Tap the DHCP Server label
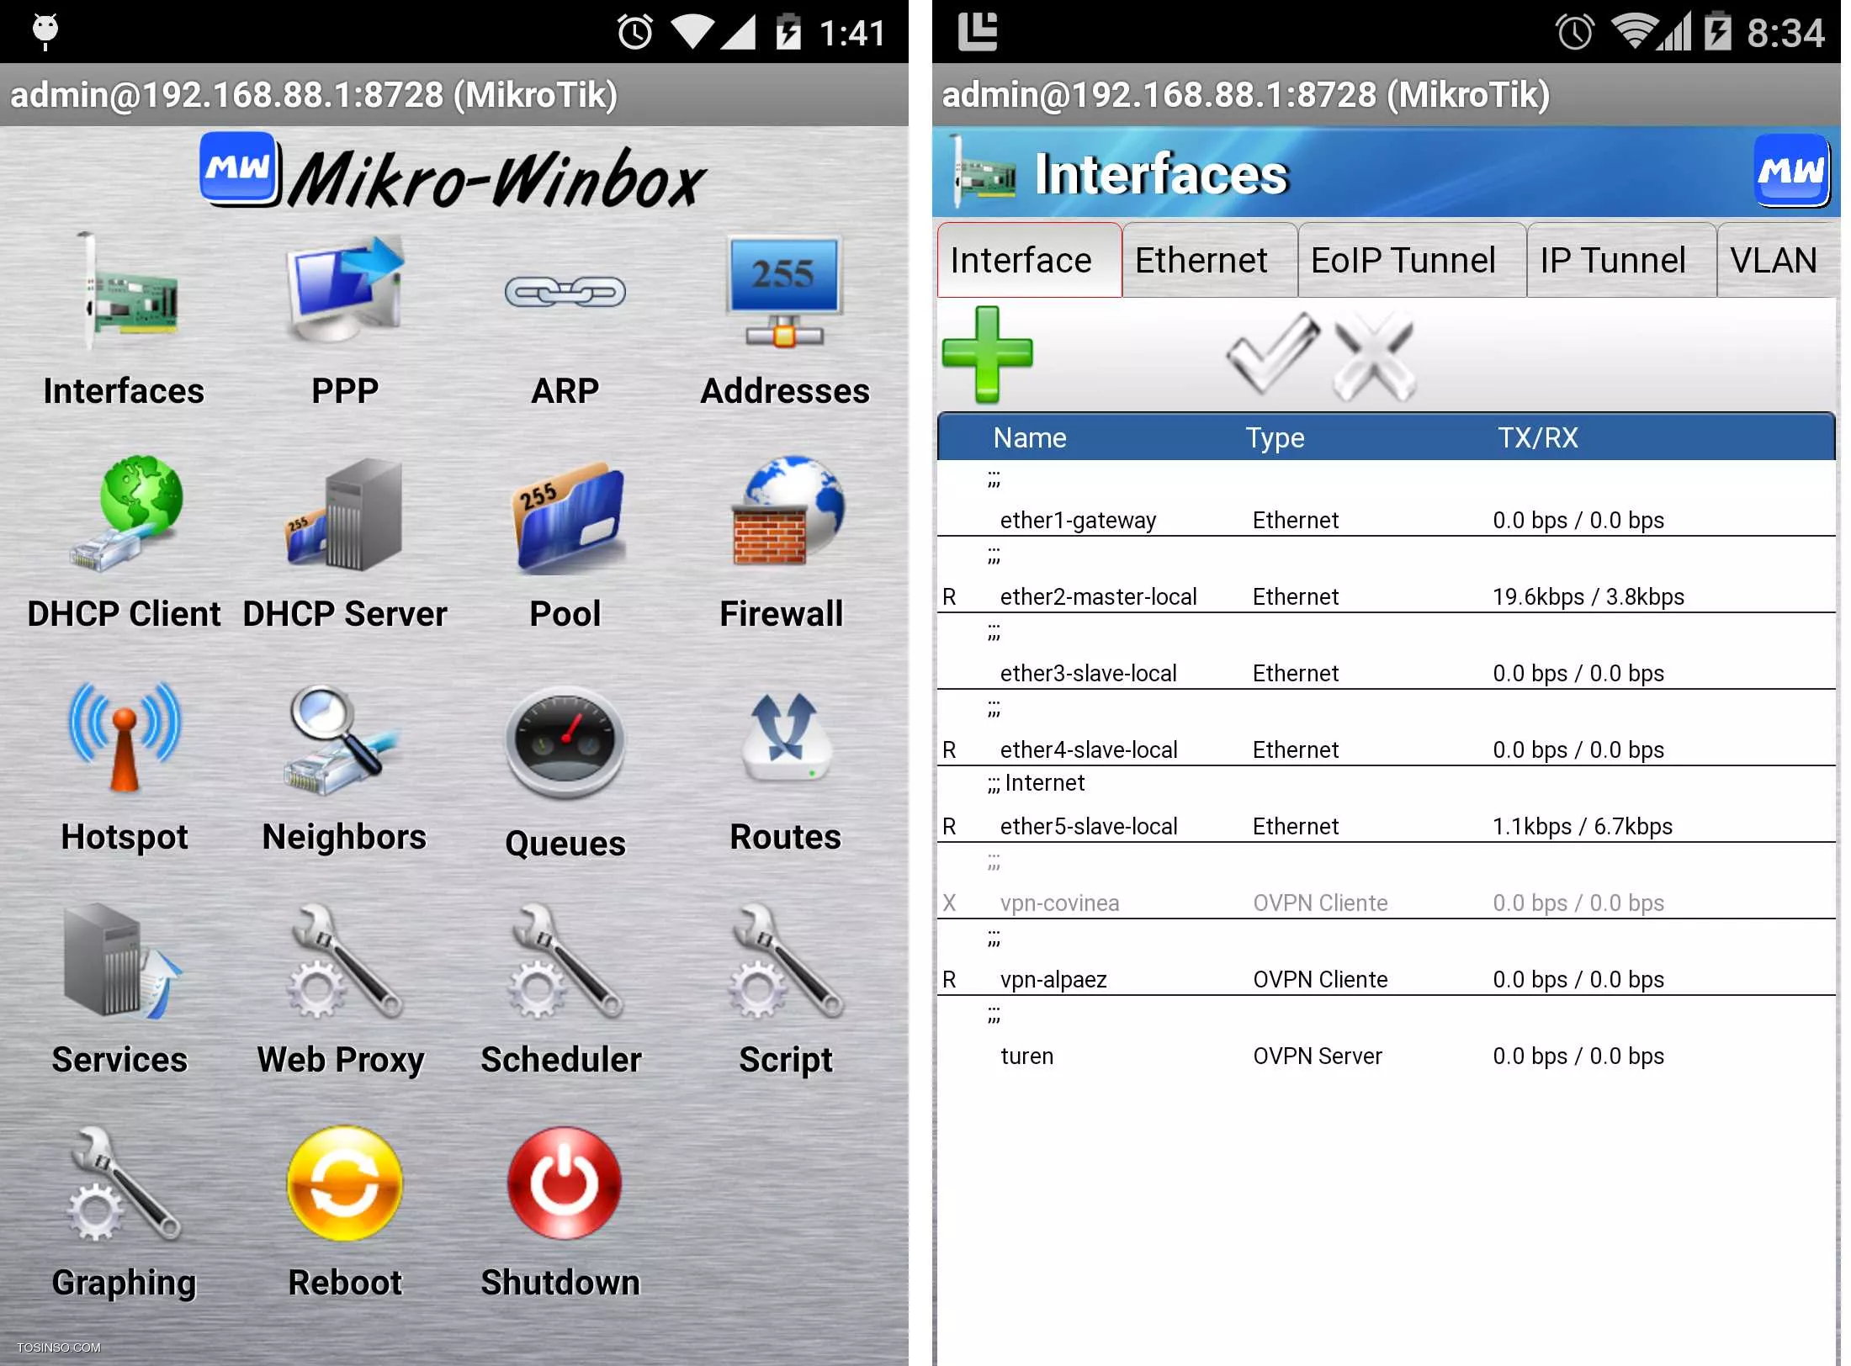The width and height of the screenshot is (1851, 1366). tap(345, 614)
